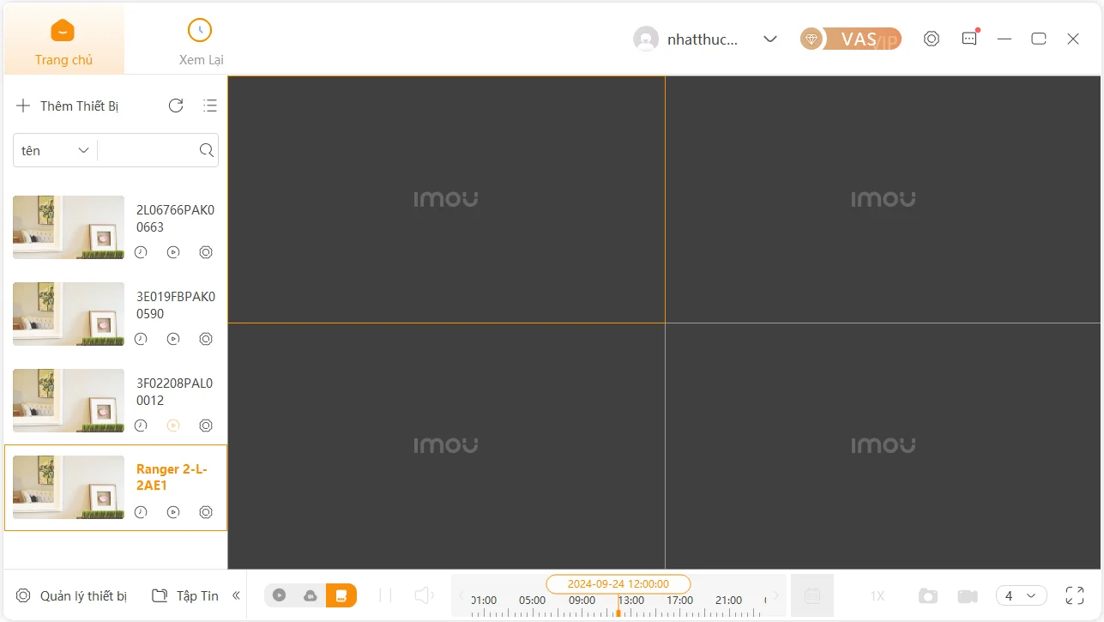Open settings for device 2L06766PAK00663
Image resolution: width=1104 pixels, height=622 pixels.
[x=206, y=252]
